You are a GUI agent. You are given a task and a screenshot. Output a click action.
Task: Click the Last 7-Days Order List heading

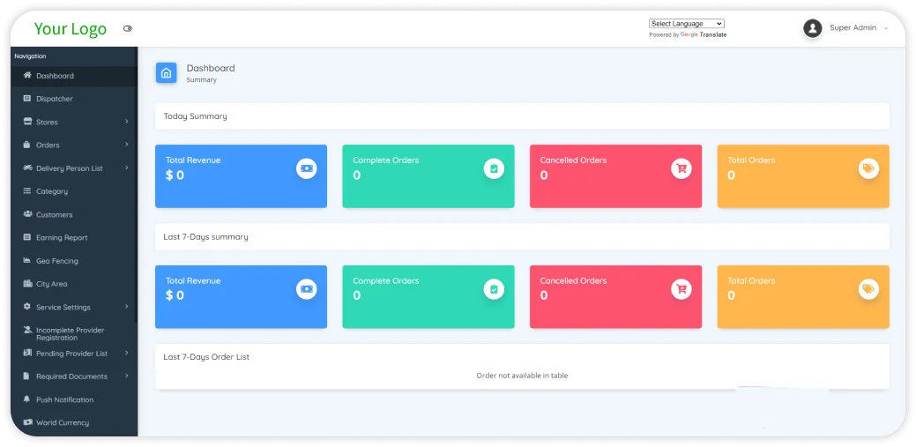[206, 357]
